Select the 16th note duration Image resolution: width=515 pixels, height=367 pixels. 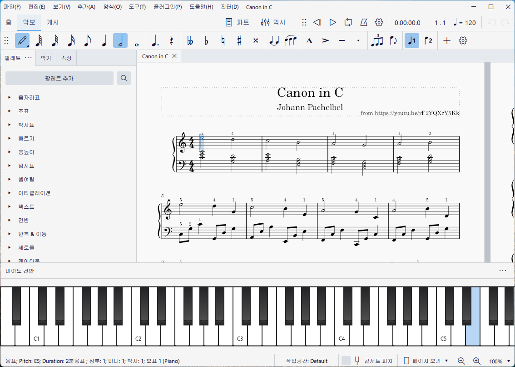[x=71, y=41]
